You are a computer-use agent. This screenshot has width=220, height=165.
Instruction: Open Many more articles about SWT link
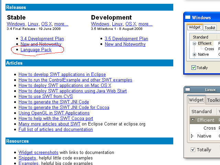[x=49, y=124]
